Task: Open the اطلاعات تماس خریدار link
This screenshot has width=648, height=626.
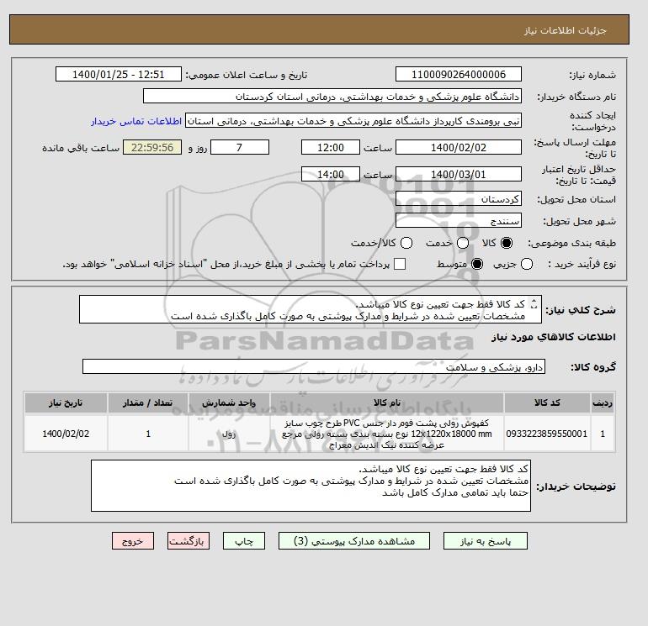Action: tap(136, 121)
